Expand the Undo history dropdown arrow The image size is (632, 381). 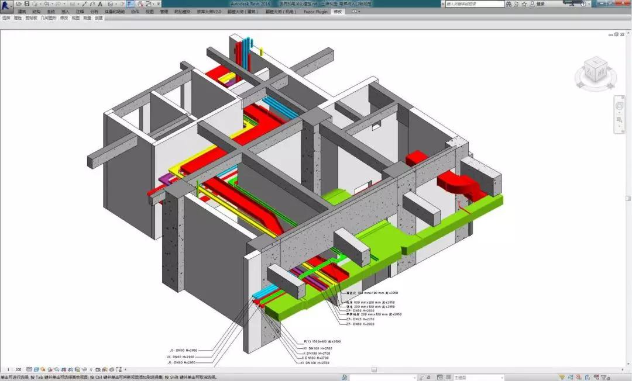point(53,4)
